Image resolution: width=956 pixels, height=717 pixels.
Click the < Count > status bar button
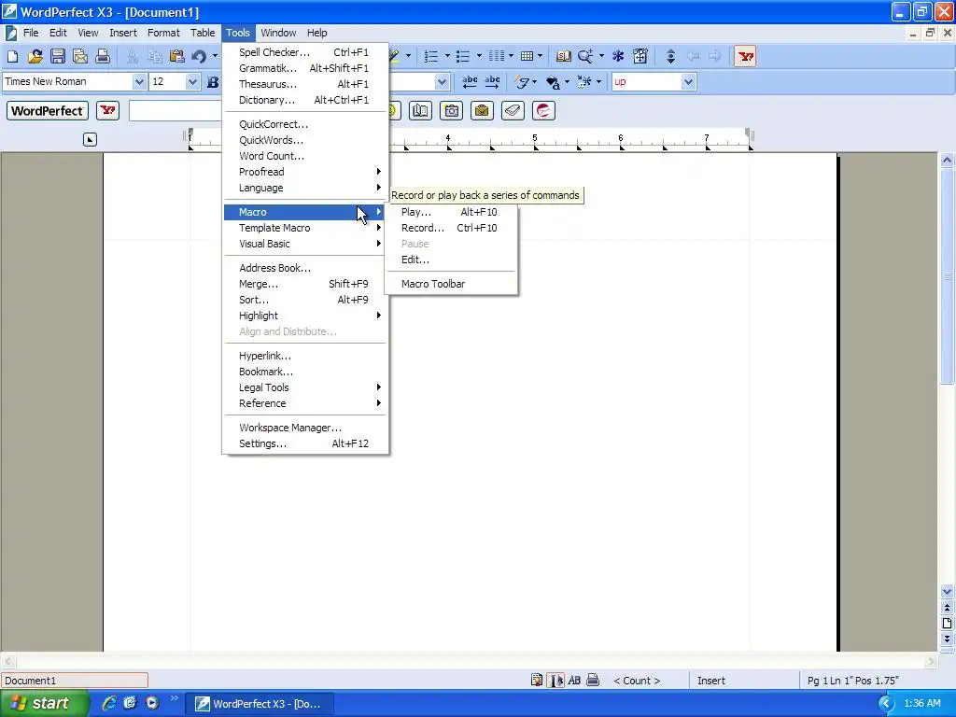point(637,681)
